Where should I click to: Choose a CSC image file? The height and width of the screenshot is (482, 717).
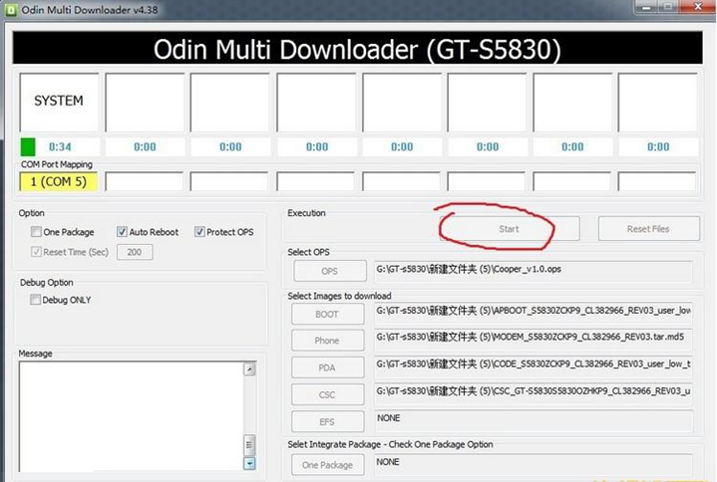(x=327, y=394)
